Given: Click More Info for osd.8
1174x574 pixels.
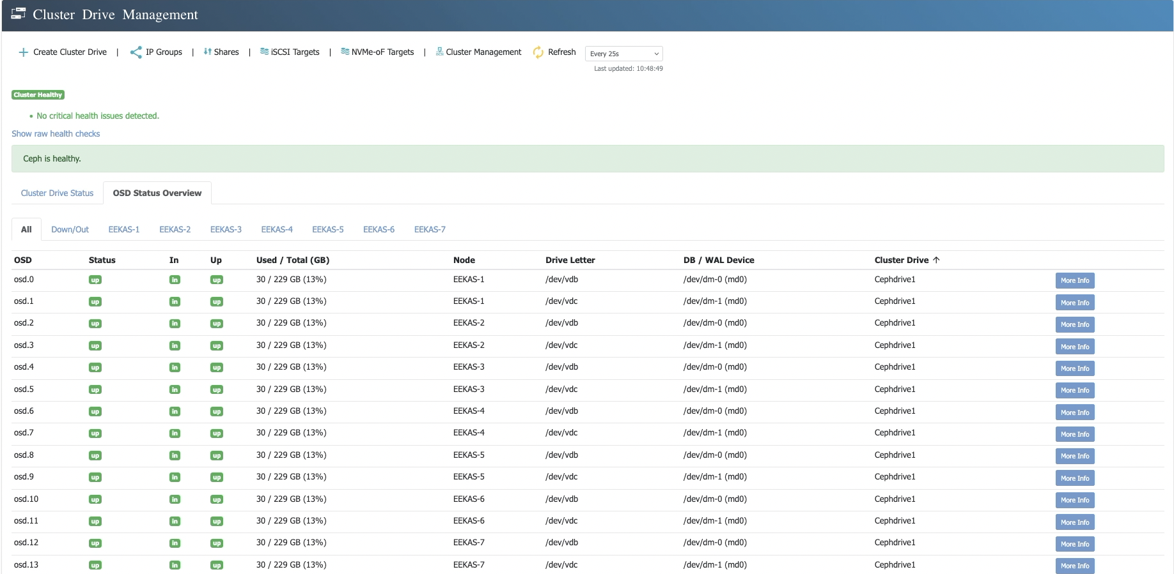Looking at the screenshot, I should tap(1075, 456).
